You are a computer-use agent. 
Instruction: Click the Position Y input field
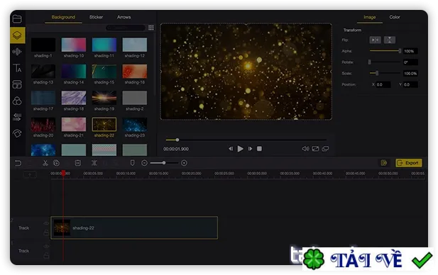(x=410, y=84)
